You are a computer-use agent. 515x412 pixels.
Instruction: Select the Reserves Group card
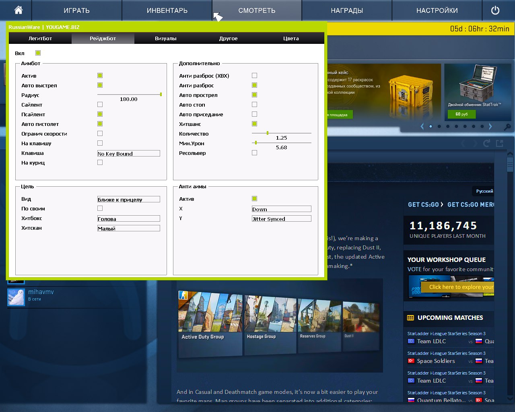pyautogui.click(x=319, y=326)
